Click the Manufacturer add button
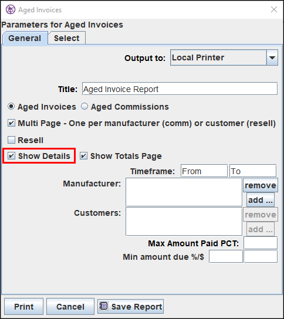The width and height of the screenshot is (284, 319). 261,200
